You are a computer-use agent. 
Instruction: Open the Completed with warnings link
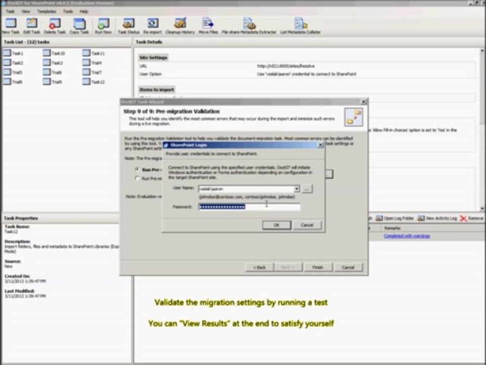coord(407,236)
